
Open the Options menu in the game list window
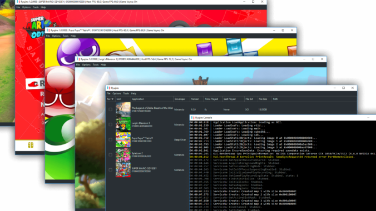point(117,94)
